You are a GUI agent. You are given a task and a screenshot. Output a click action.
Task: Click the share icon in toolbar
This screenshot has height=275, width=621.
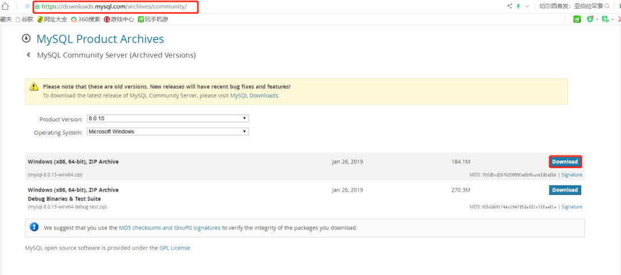pos(509,6)
